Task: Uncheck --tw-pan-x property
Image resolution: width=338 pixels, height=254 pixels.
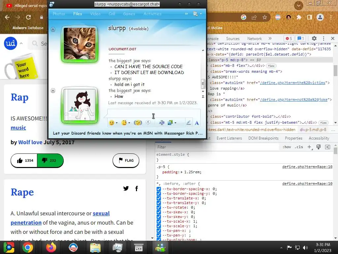Action: (159, 231)
